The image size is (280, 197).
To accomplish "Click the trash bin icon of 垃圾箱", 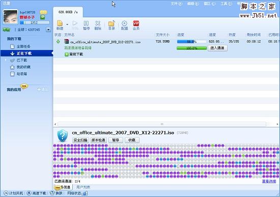I will pos(12,74).
